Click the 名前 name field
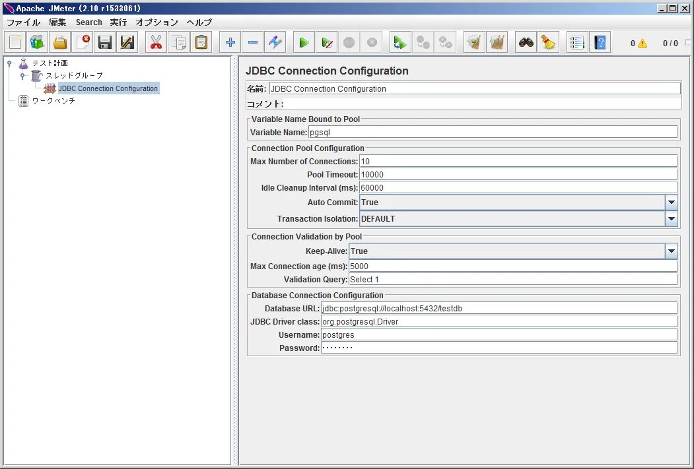694x469 pixels. (x=475, y=88)
